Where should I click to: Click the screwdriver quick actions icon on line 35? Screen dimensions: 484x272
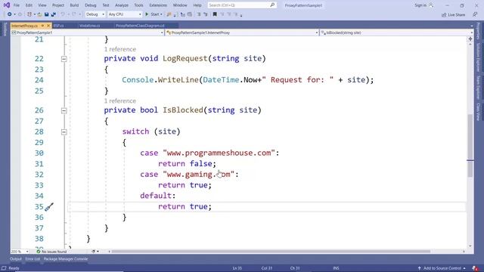point(49,206)
